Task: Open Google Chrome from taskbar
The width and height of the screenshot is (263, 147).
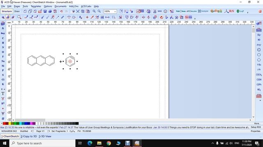Action: pos(108,143)
